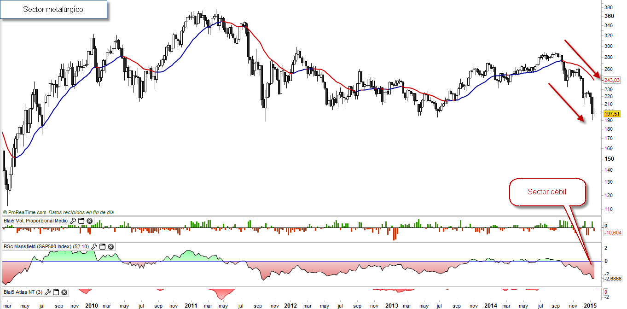Image resolution: width=627 pixels, height=309 pixels.
Task: Click the 2013 year label on time axis
Action: pyautogui.click(x=391, y=305)
